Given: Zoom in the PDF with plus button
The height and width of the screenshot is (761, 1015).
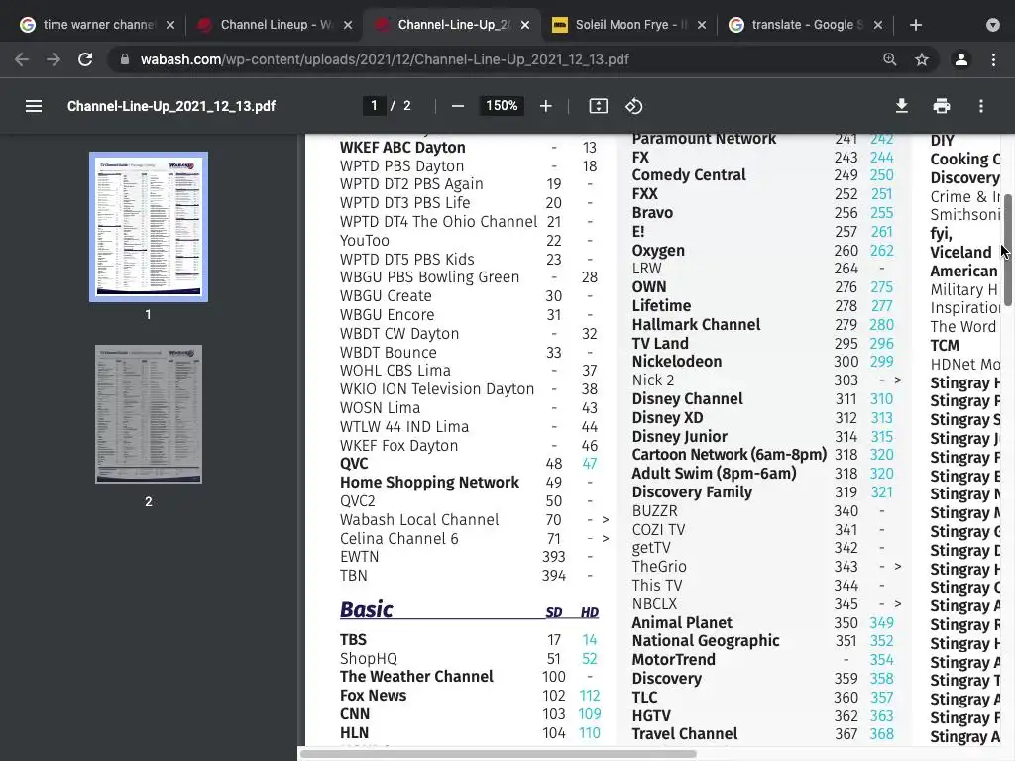Looking at the screenshot, I should point(546,106).
